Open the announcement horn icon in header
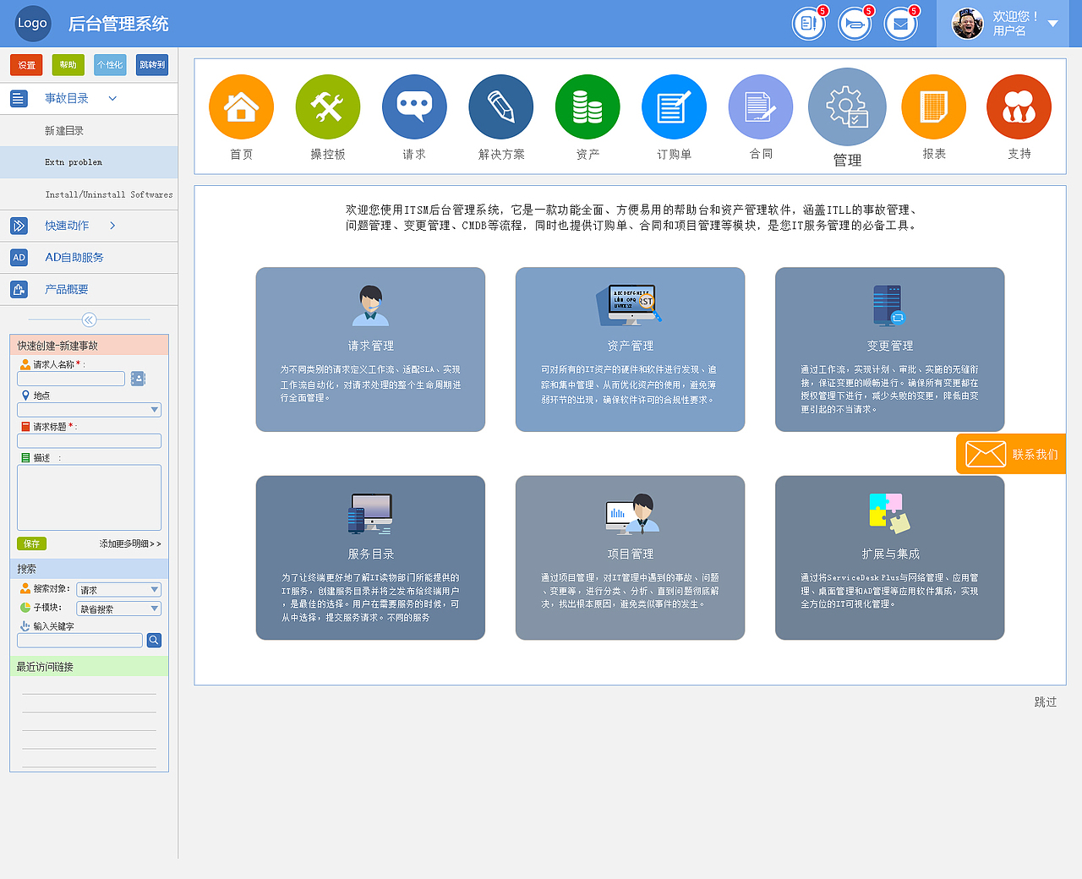The width and height of the screenshot is (1082, 879). coord(855,24)
